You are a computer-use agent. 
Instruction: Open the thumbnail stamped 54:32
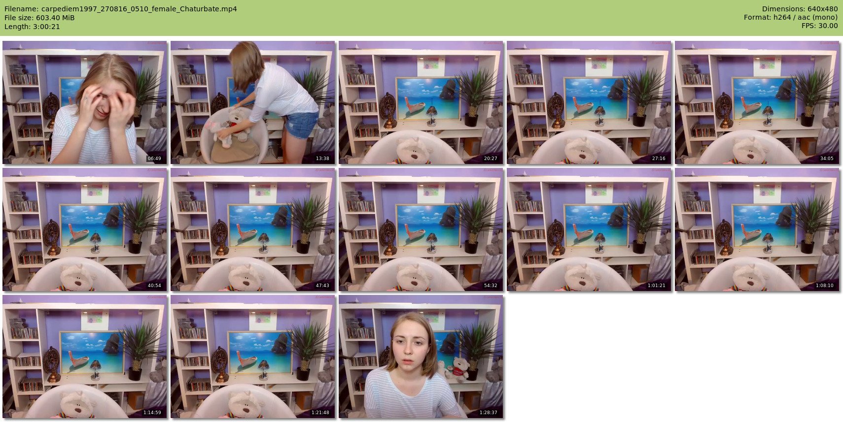point(421,229)
